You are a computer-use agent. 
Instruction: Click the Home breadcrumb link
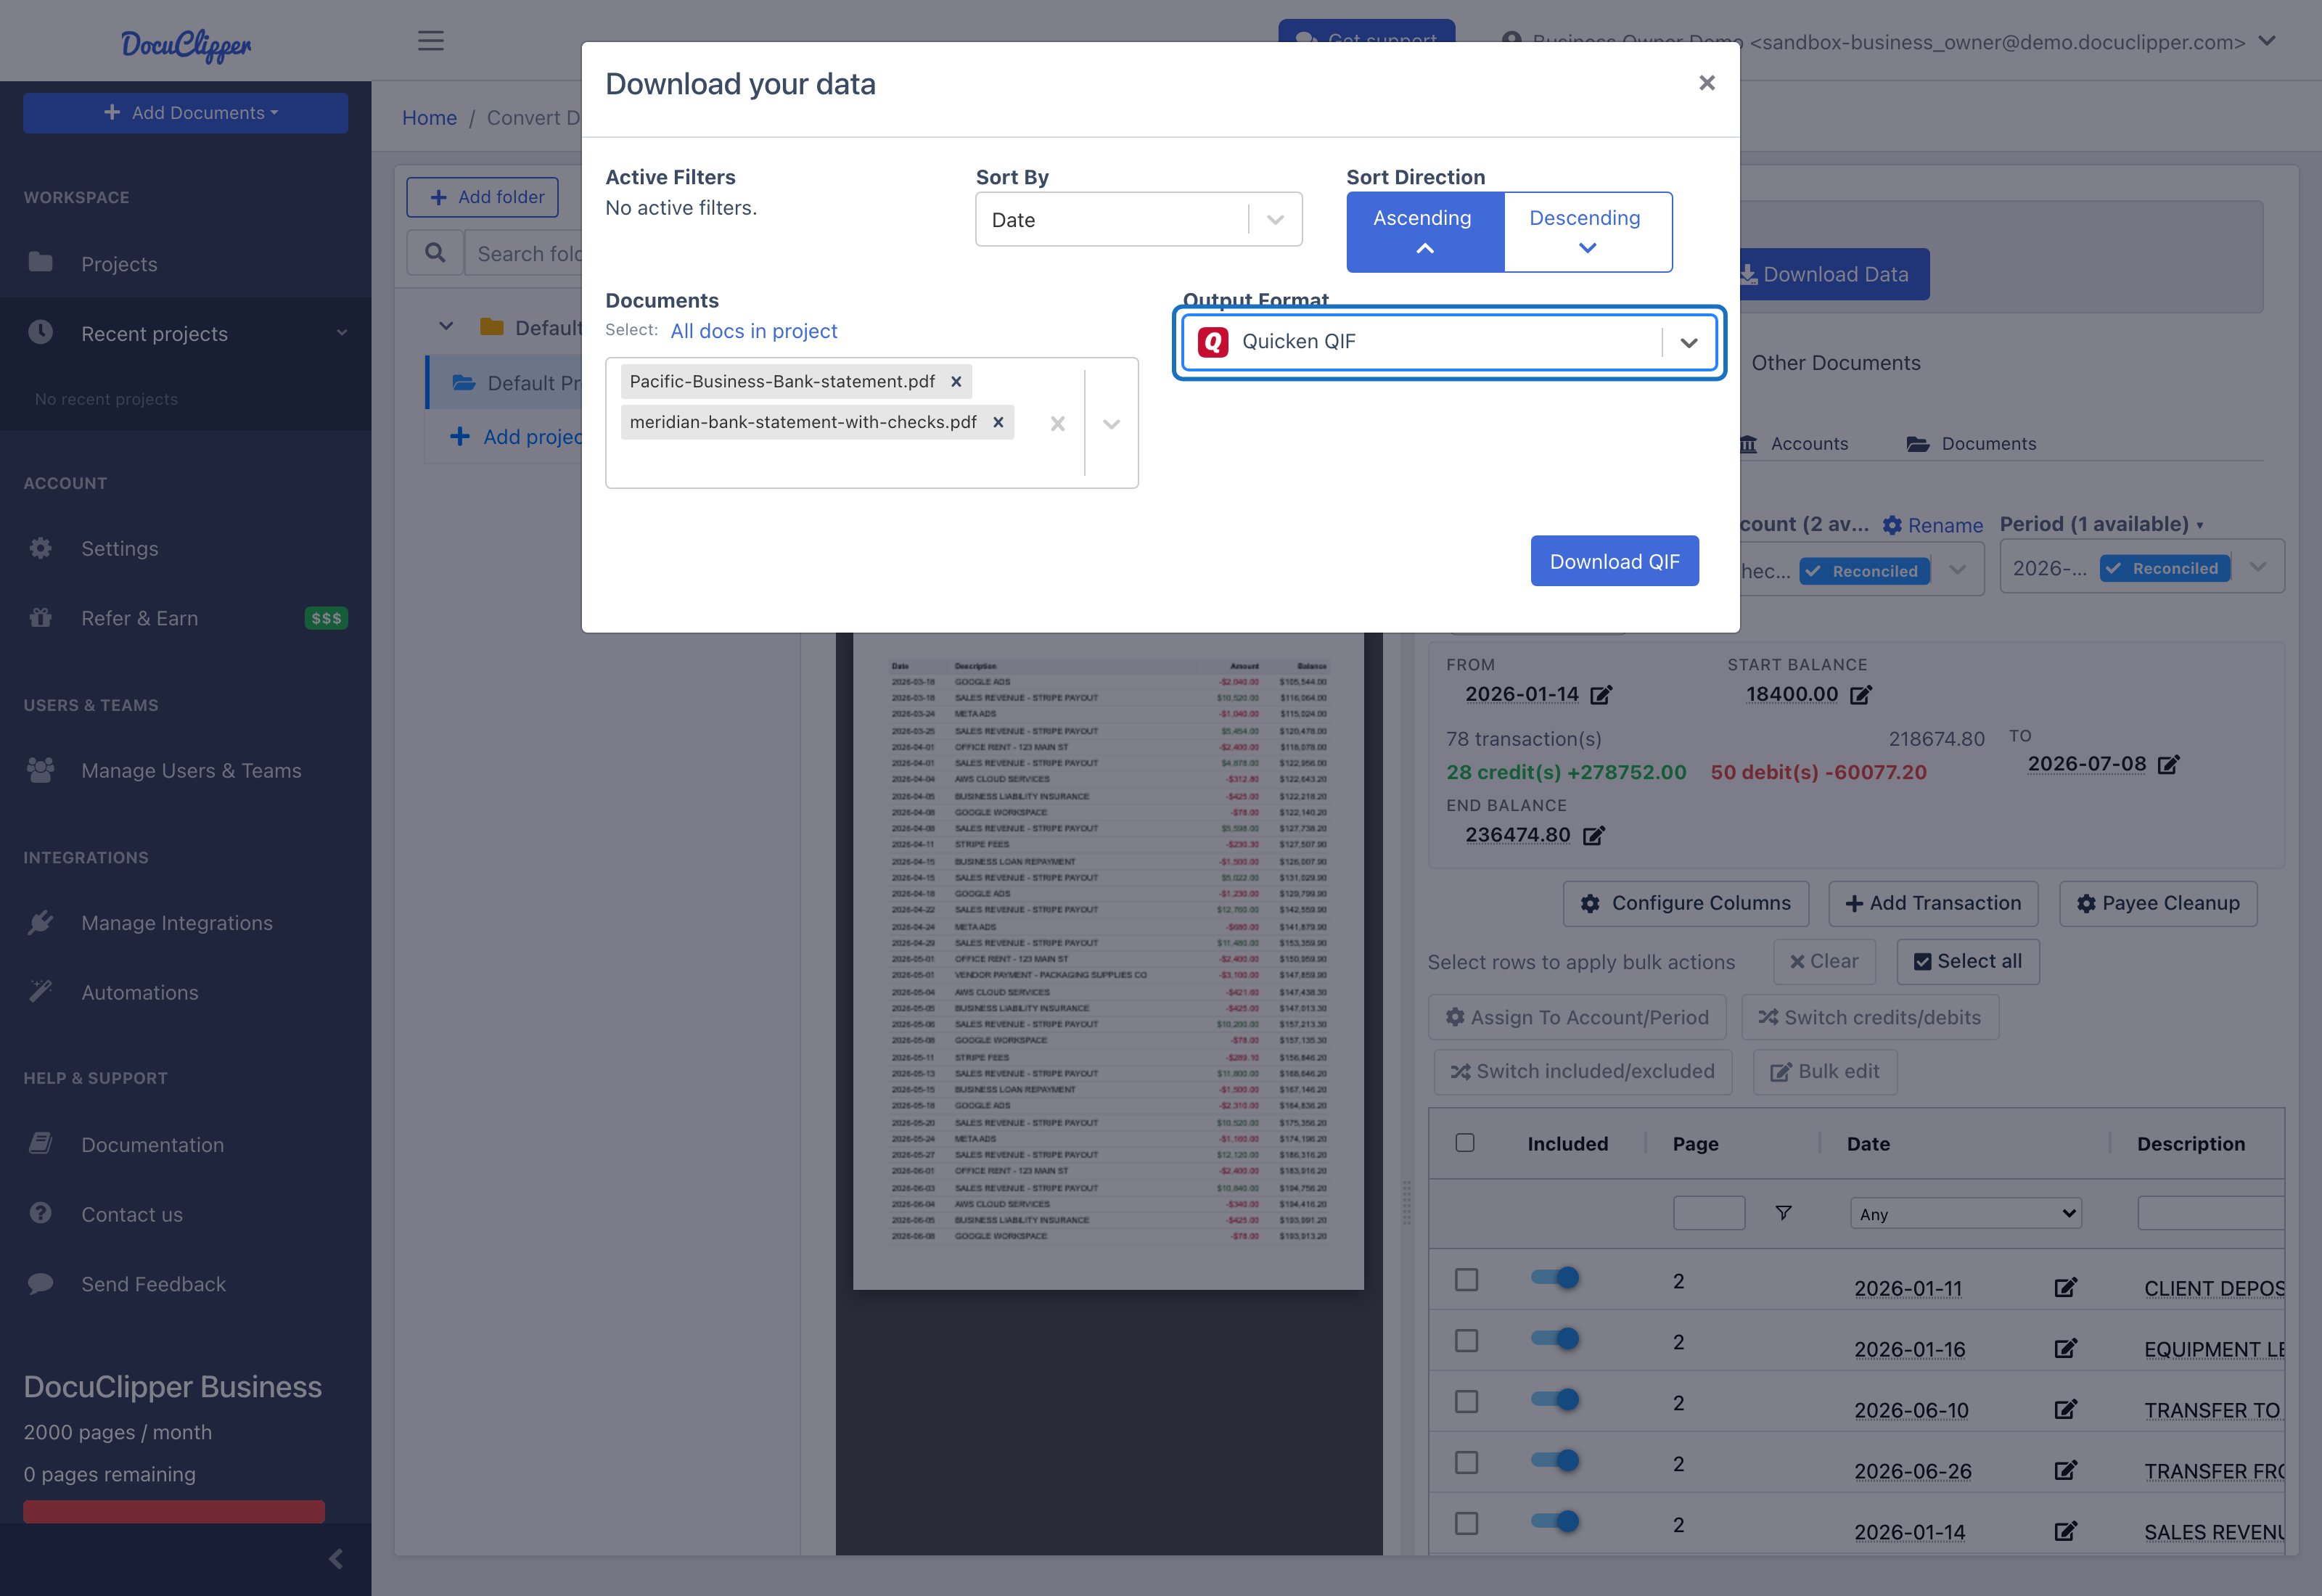[x=429, y=117]
